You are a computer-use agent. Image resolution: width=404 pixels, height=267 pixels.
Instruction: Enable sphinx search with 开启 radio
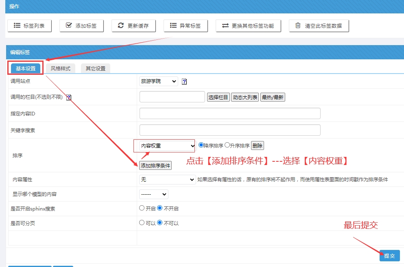pos(142,208)
